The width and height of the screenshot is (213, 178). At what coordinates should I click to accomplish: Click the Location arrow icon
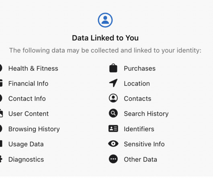point(113,83)
